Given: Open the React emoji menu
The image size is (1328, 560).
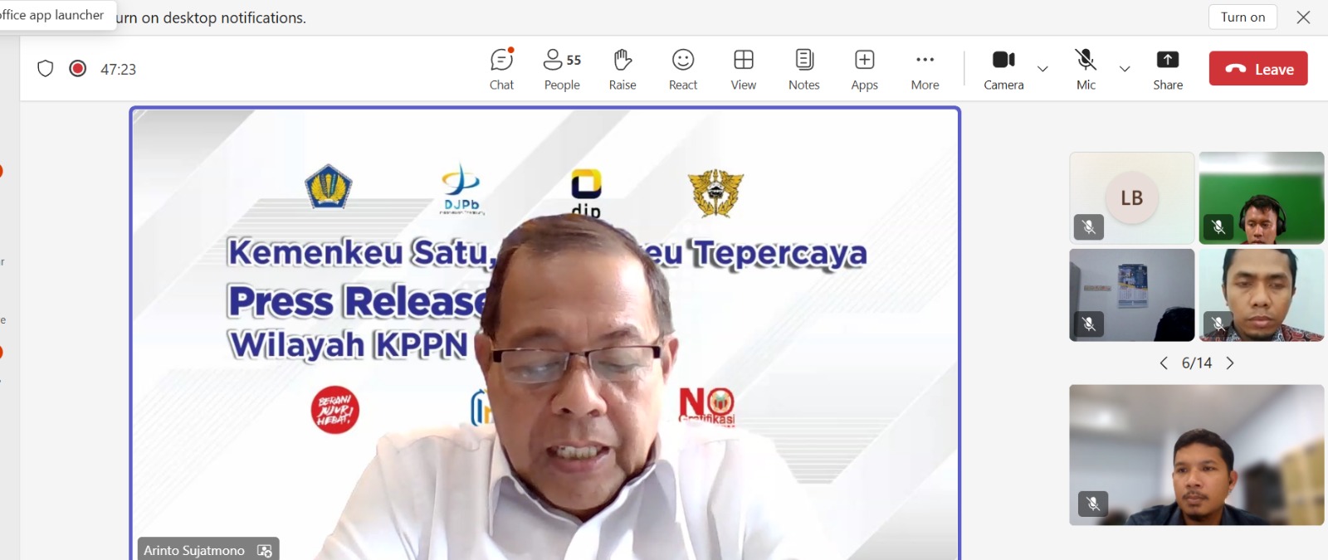Looking at the screenshot, I should pyautogui.click(x=683, y=69).
